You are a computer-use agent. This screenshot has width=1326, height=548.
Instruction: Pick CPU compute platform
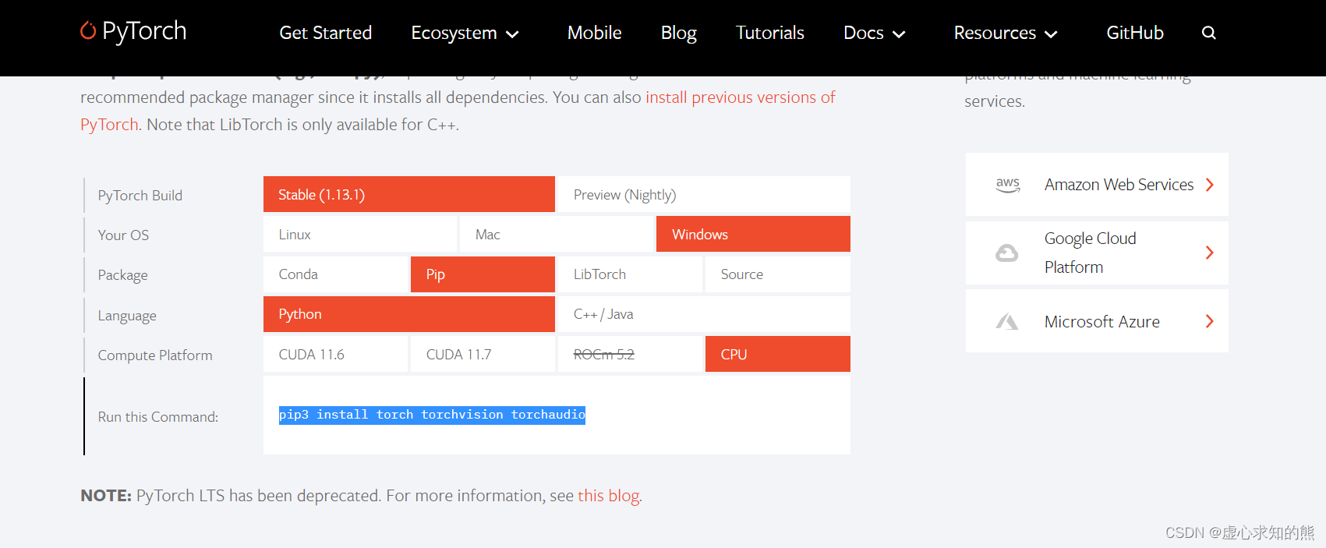778,354
